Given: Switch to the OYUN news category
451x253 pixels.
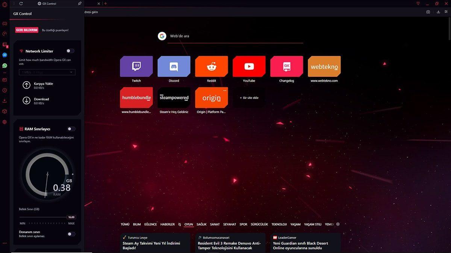Looking at the screenshot, I should pos(189,224).
